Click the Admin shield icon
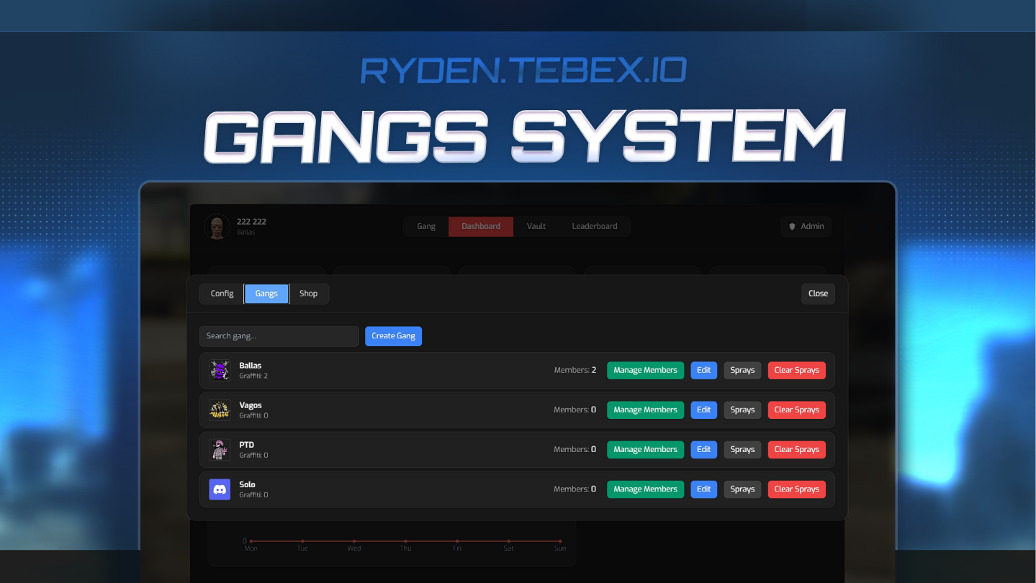The width and height of the screenshot is (1036, 583). click(793, 227)
